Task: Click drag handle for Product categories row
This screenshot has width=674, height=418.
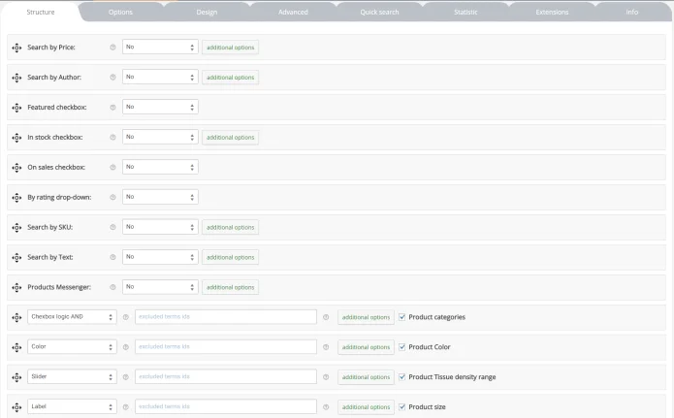Action: click(x=16, y=317)
